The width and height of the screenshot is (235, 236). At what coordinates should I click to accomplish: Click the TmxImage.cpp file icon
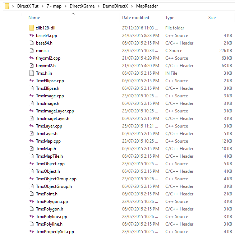(x=32, y=96)
